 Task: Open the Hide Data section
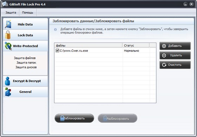click(25, 24)
